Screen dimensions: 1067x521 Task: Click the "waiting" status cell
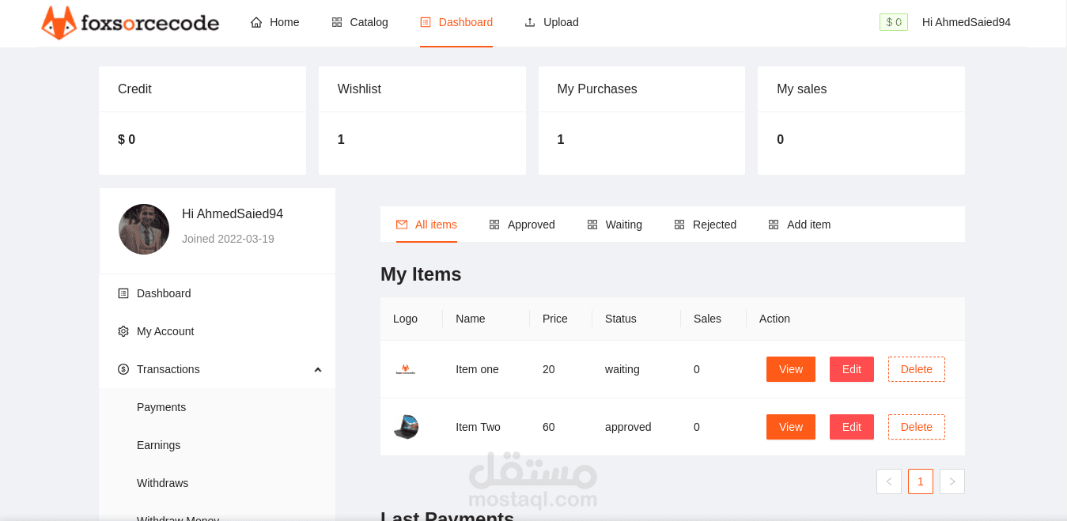tap(622, 369)
